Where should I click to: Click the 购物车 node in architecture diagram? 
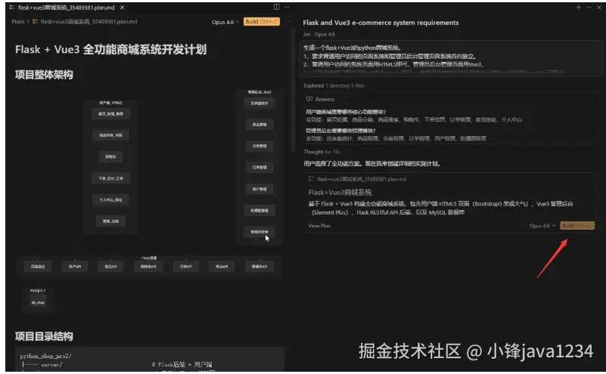(110, 156)
